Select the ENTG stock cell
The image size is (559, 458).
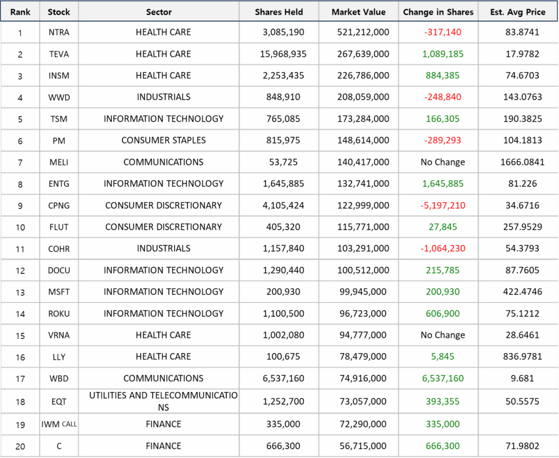point(59,184)
